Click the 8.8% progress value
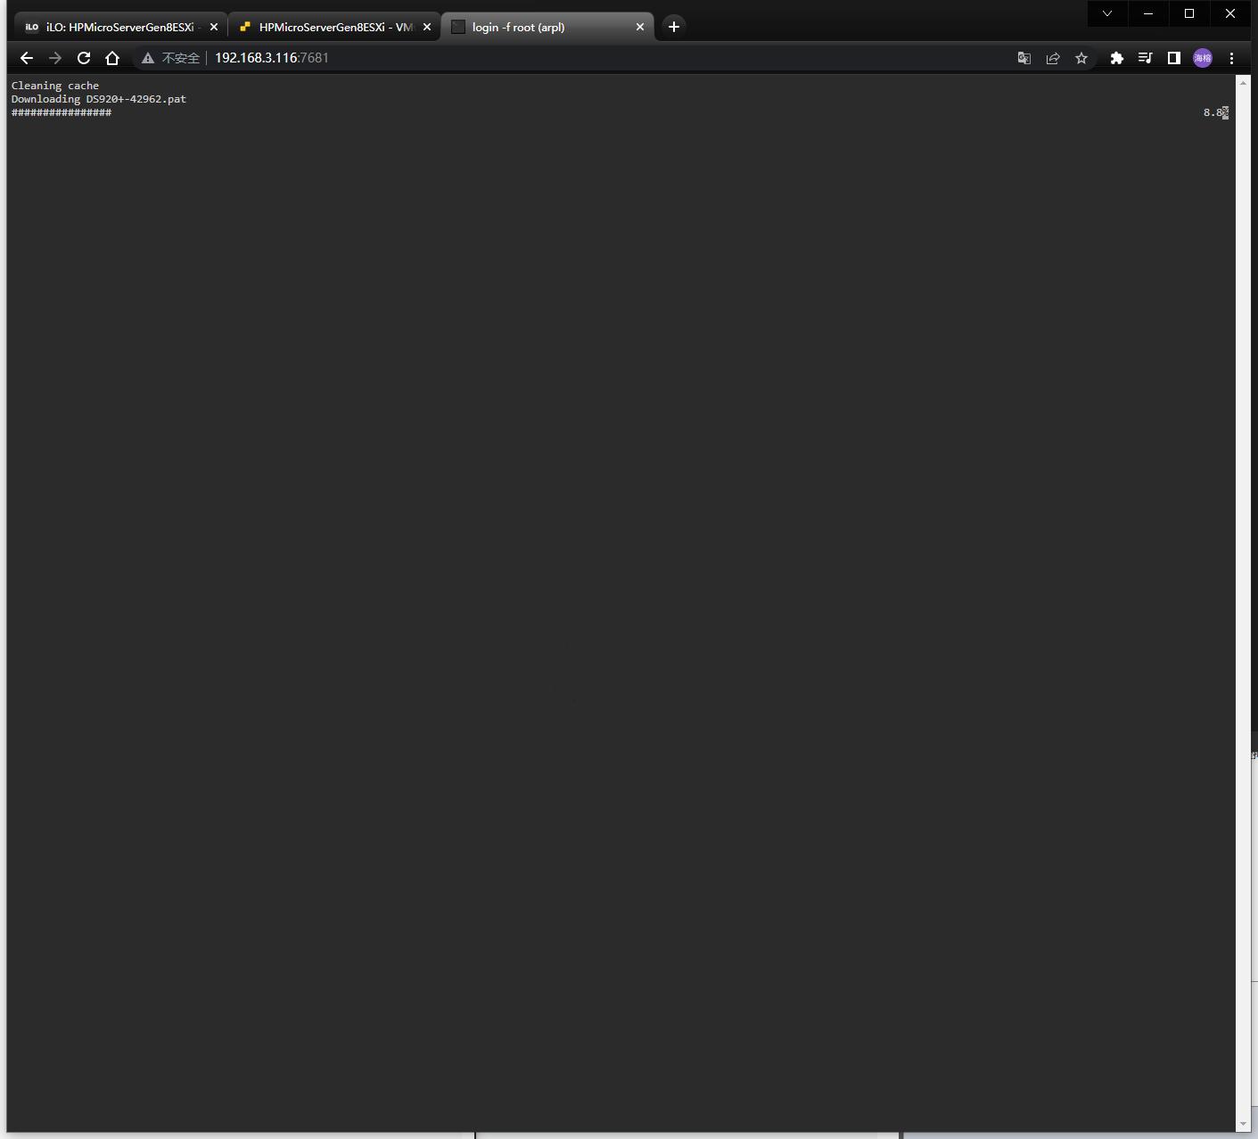 point(1216,112)
